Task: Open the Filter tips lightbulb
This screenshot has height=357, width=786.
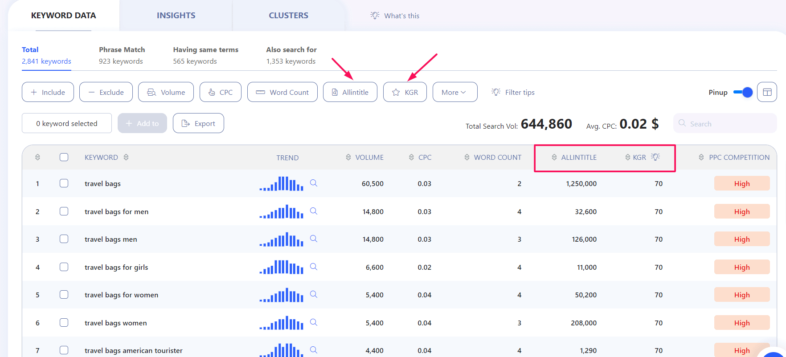Action: (496, 92)
